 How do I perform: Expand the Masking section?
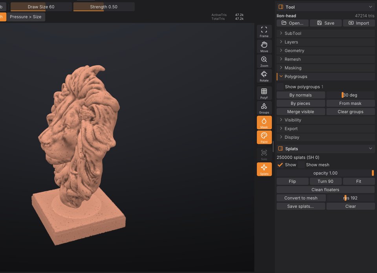click(326, 68)
